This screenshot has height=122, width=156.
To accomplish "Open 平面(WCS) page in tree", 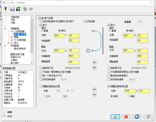I will (16, 57).
